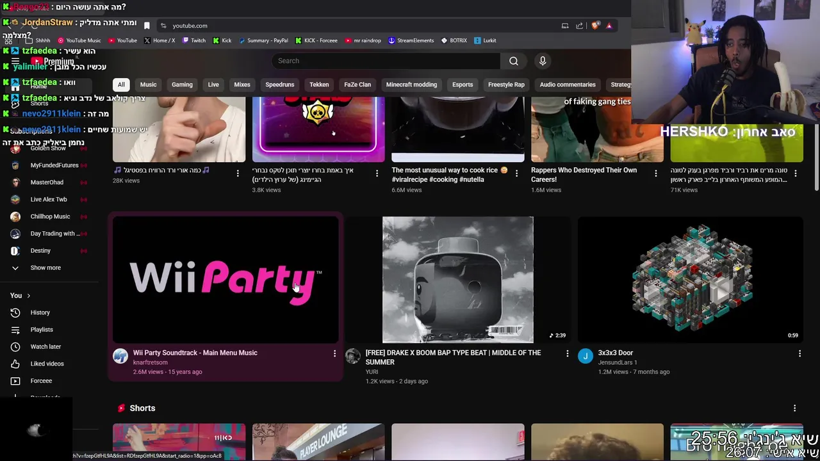Open Watch later list
Image resolution: width=820 pixels, height=461 pixels.
pos(45,346)
